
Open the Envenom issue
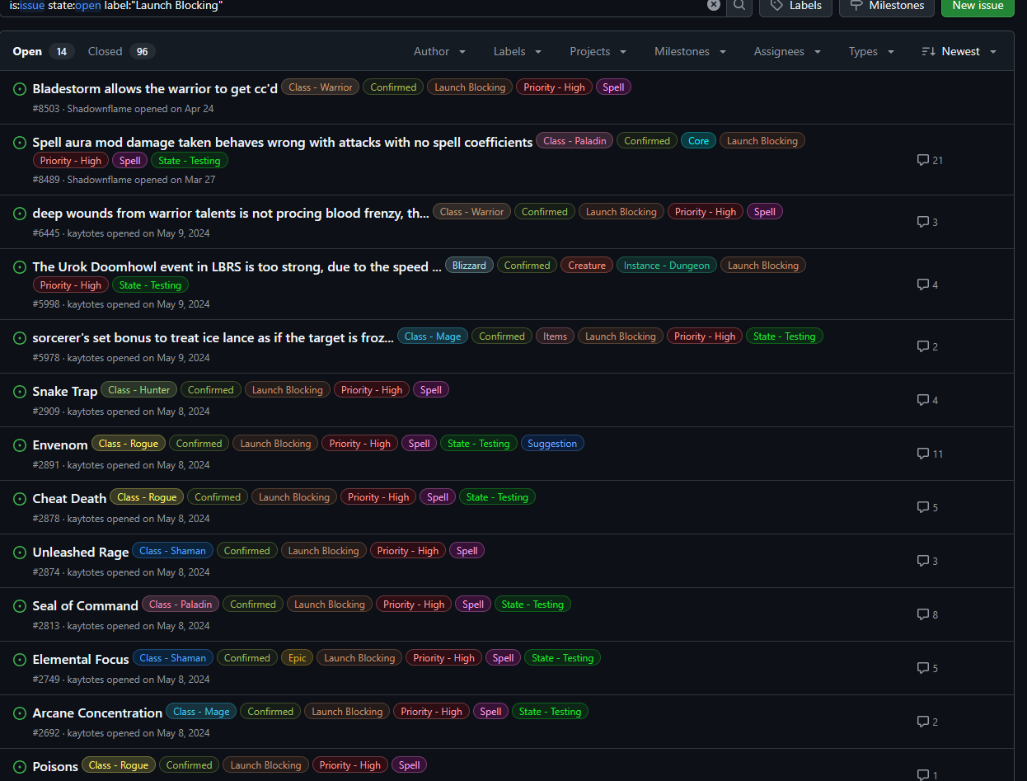[x=59, y=445]
